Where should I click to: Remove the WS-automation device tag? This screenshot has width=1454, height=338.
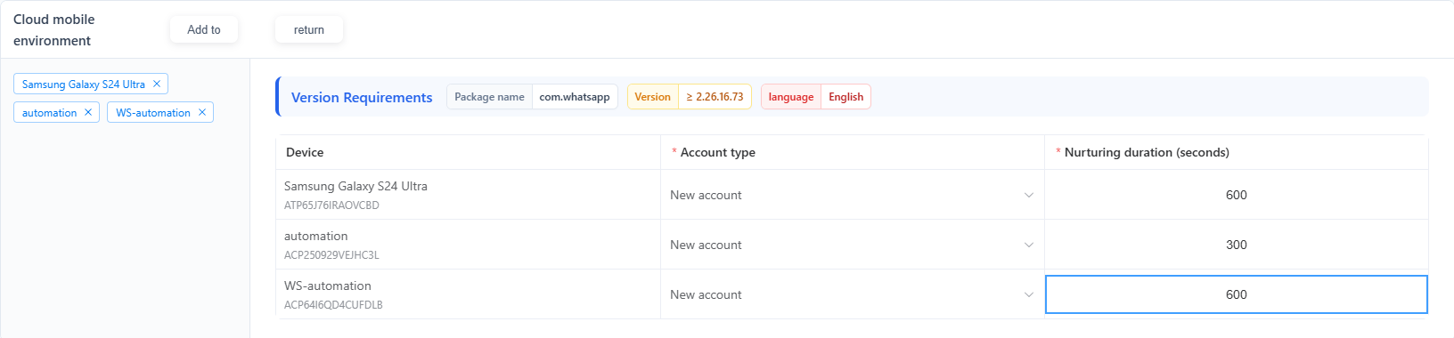pyautogui.click(x=202, y=113)
